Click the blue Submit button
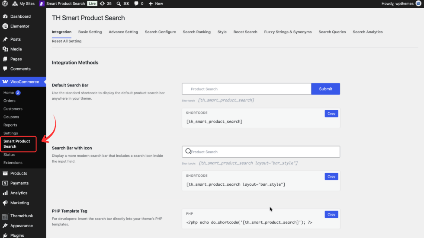This screenshot has height=238, width=424. (x=325, y=89)
